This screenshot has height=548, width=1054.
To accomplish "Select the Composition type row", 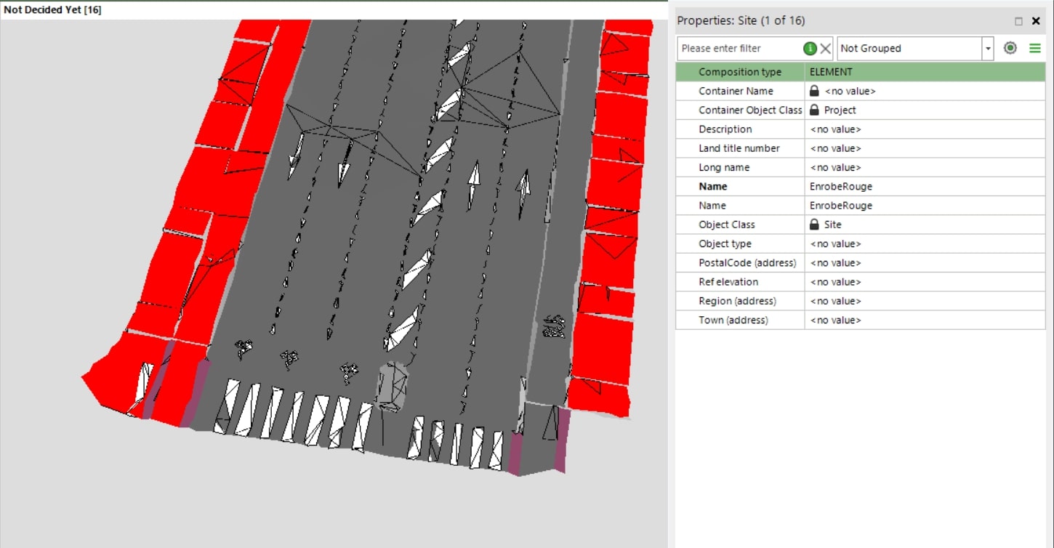I will (x=740, y=72).
